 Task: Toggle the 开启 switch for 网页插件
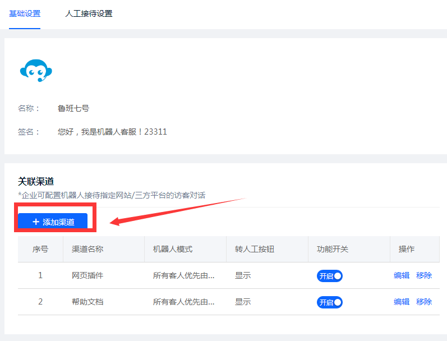coord(330,276)
